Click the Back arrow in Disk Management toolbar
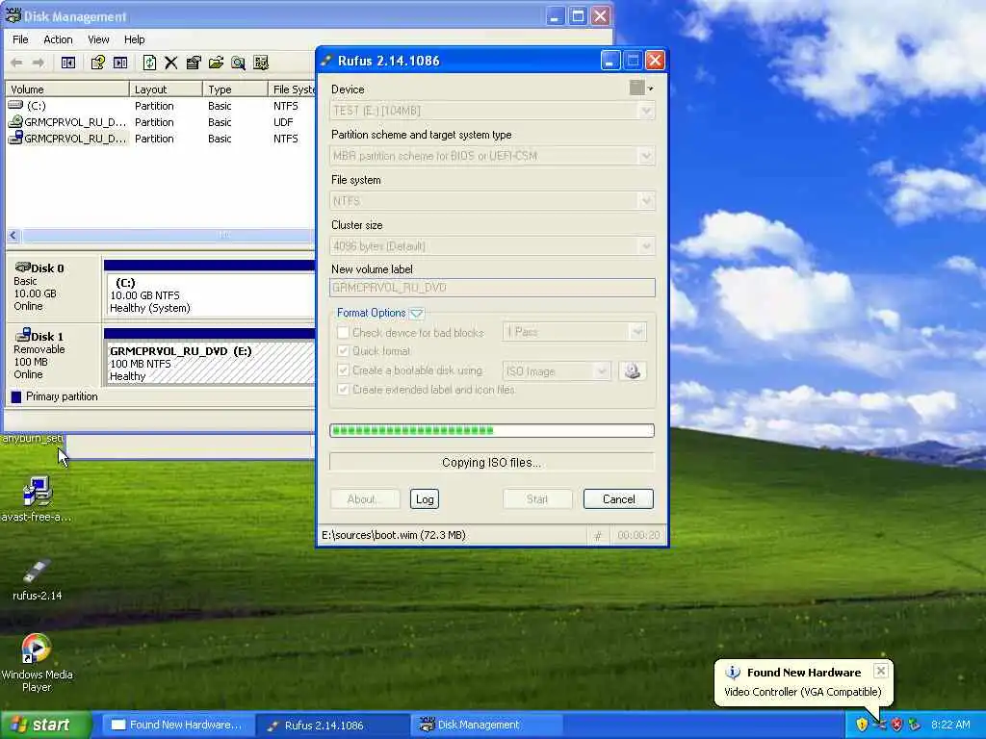The height and width of the screenshot is (739, 986). click(x=17, y=63)
